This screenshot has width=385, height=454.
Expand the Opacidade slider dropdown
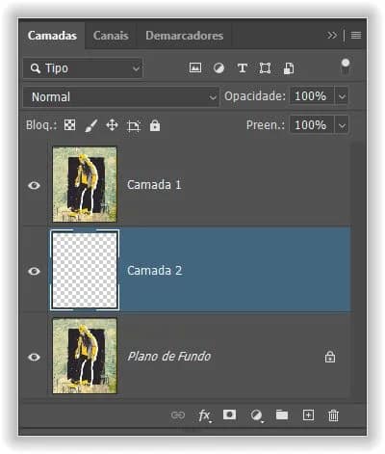(x=342, y=96)
